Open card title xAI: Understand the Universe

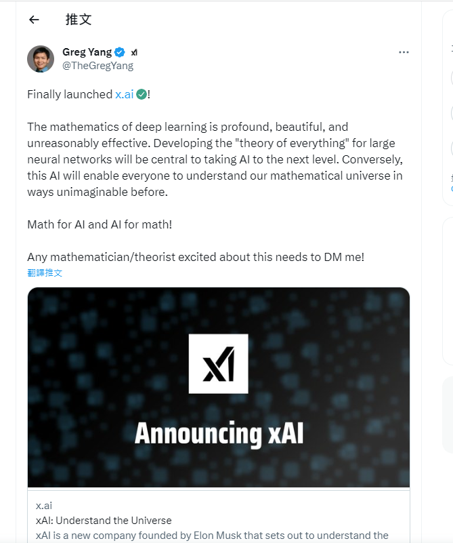click(x=104, y=521)
